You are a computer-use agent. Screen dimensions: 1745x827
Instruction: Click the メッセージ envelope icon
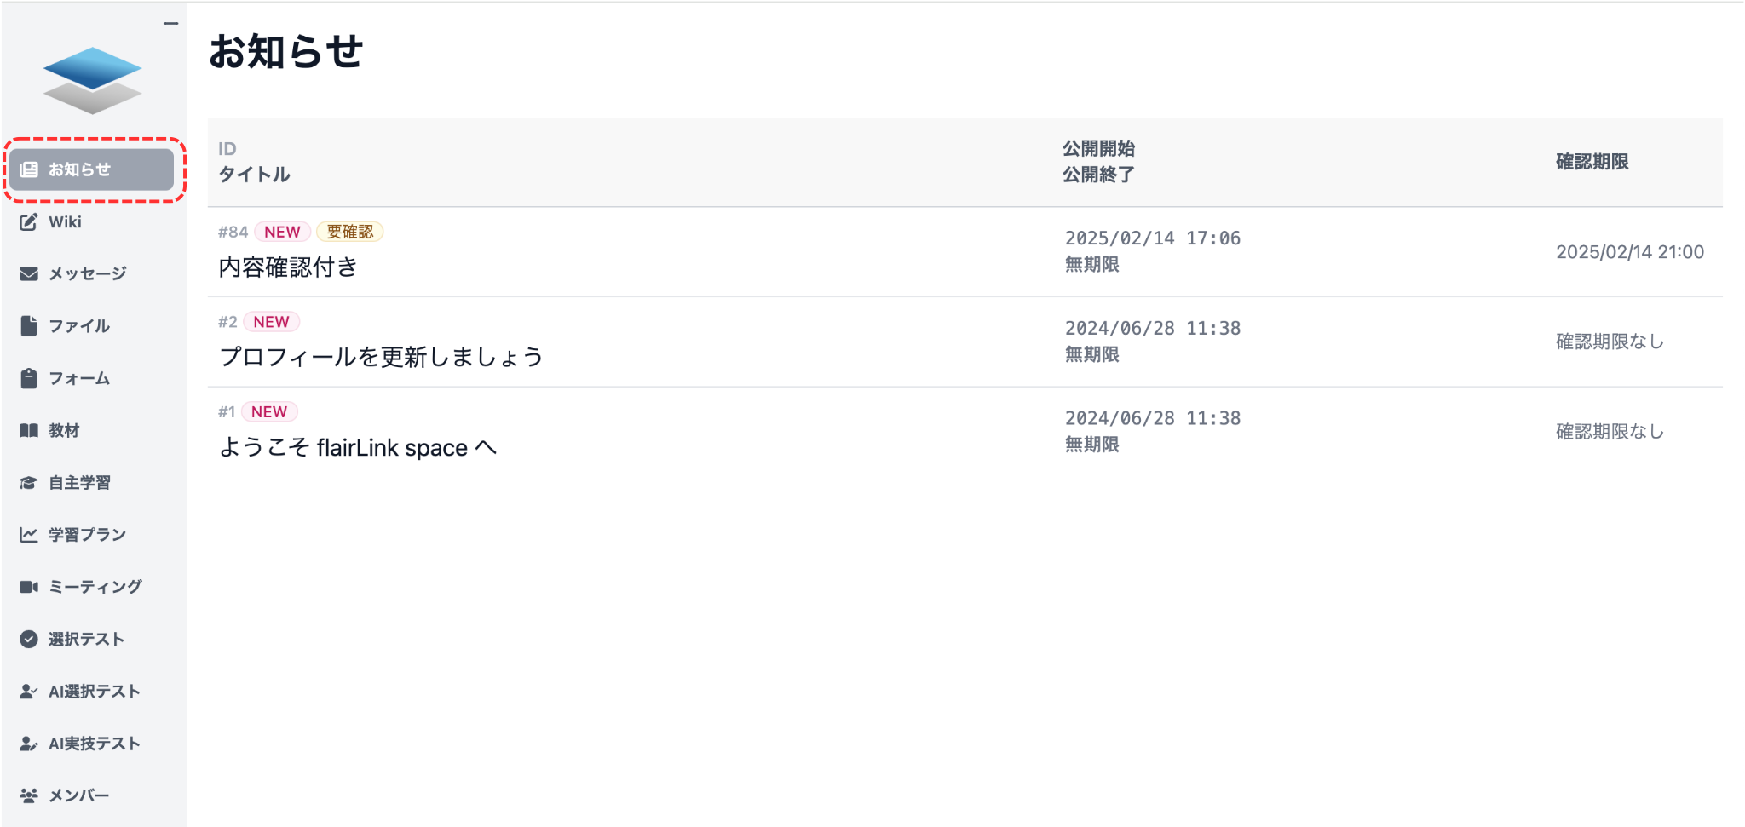click(x=29, y=274)
